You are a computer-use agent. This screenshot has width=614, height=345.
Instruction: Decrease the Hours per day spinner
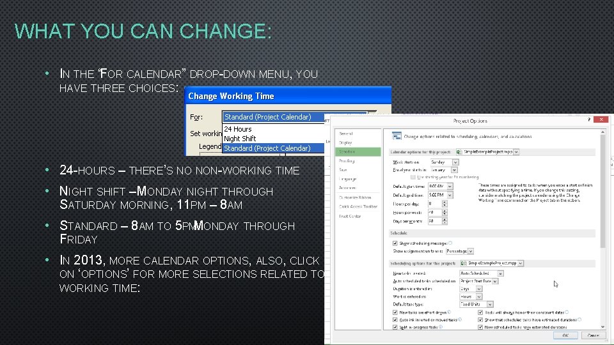tap(445, 205)
